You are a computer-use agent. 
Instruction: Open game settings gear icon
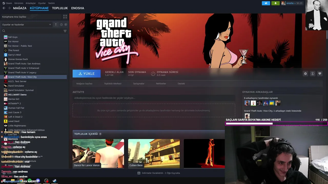305,74
